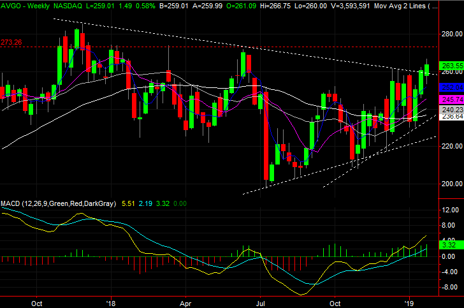This screenshot has height=308, width=464.
Task: Click the Jul label on time axis
Action: pyautogui.click(x=260, y=304)
